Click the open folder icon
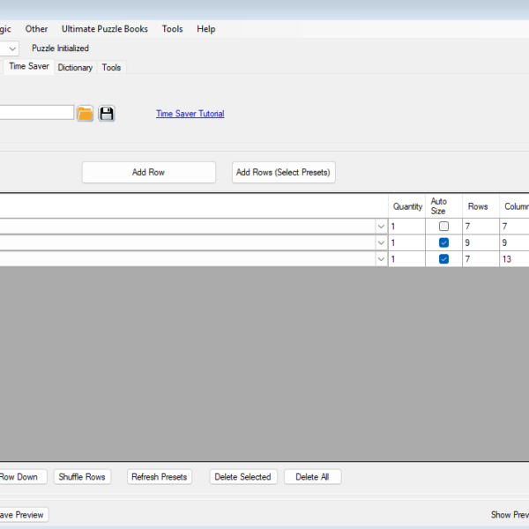 pos(85,114)
